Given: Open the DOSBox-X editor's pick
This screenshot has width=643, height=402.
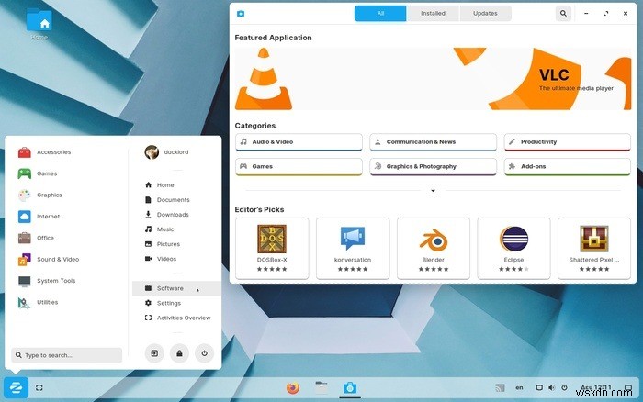Looking at the screenshot, I should 272,249.
